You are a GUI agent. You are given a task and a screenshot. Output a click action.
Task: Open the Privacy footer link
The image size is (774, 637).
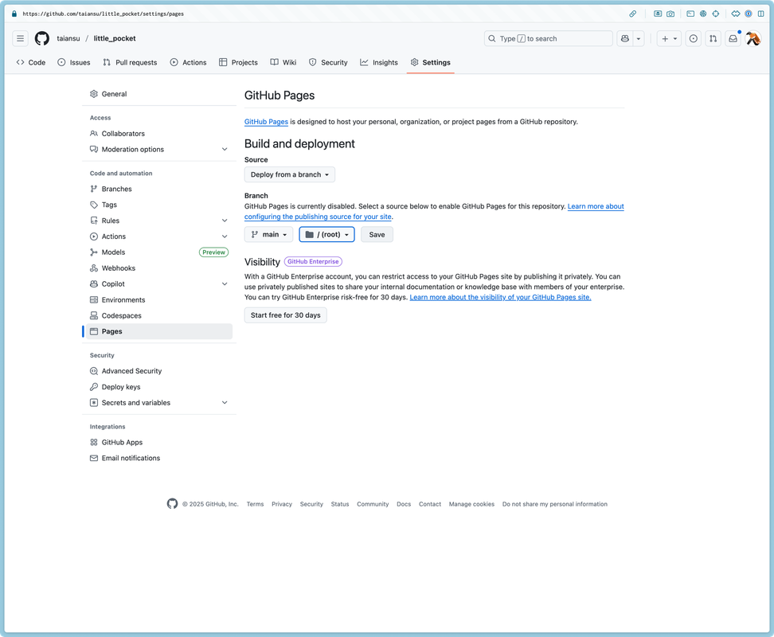[x=282, y=504]
